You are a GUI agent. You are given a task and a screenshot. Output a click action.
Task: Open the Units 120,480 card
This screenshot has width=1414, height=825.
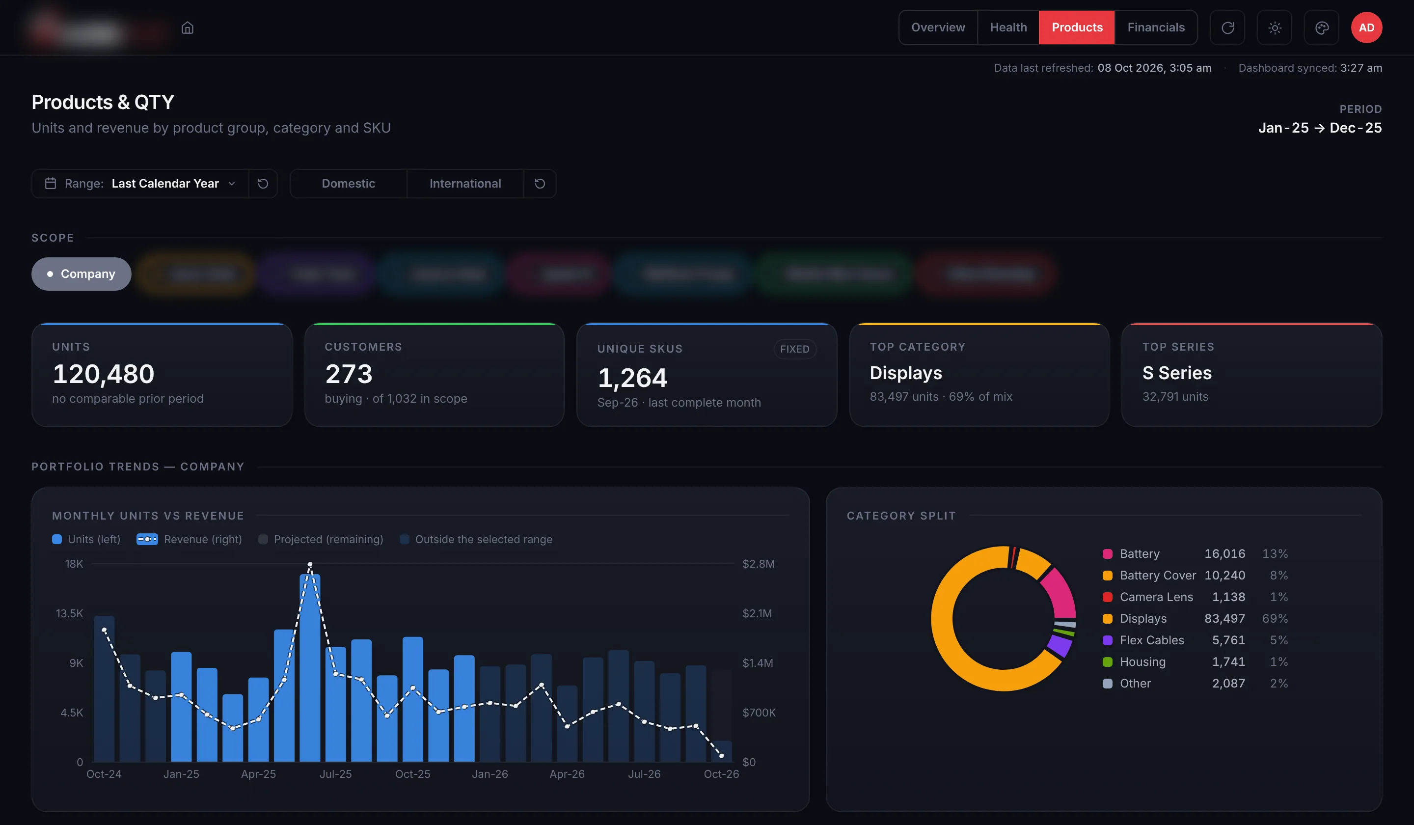pos(162,375)
